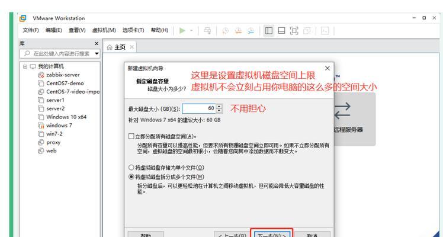
Task: Click the windows 7 VM icon
Action: pos(41,126)
